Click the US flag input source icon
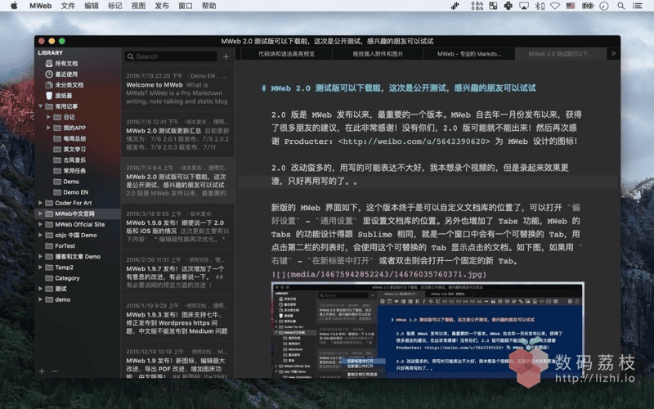This screenshot has height=409, width=654. coord(571,6)
